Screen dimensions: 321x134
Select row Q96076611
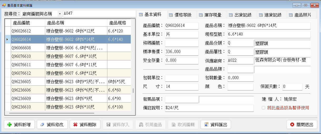pyautogui.click(x=68, y=65)
